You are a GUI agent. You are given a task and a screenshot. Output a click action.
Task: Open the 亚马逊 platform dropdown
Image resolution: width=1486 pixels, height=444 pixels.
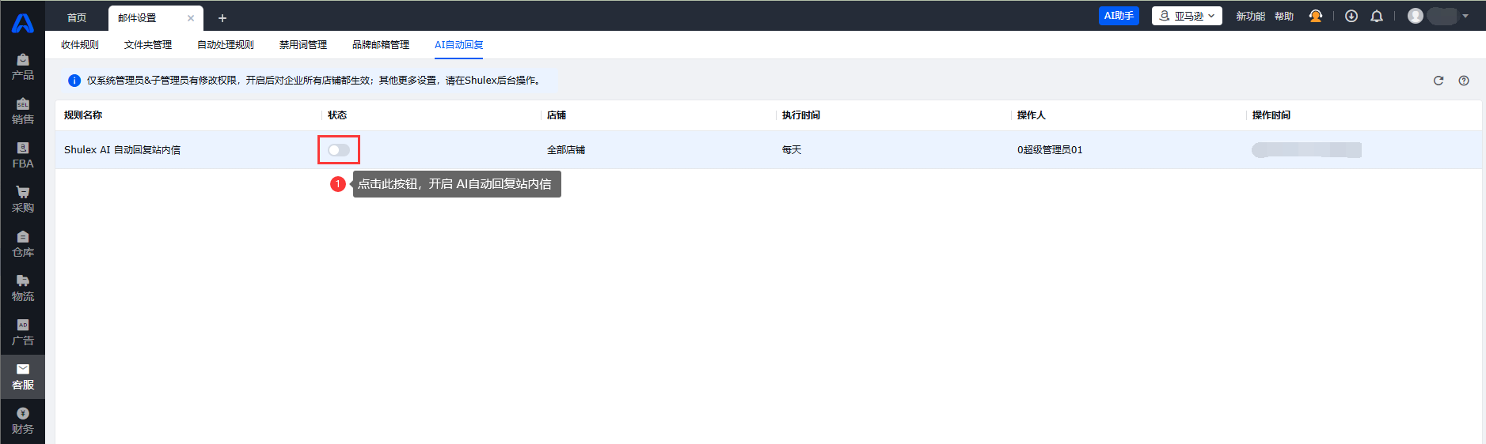pyautogui.click(x=1187, y=16)
